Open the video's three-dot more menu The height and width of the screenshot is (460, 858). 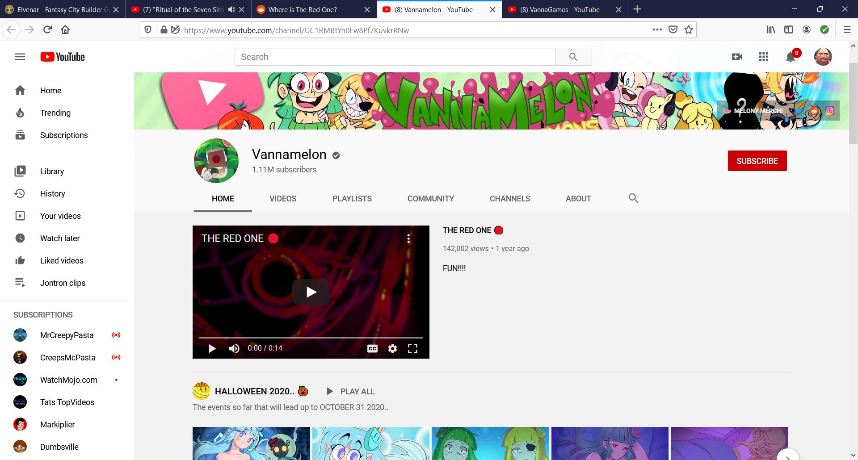click(x=408, y=239)
